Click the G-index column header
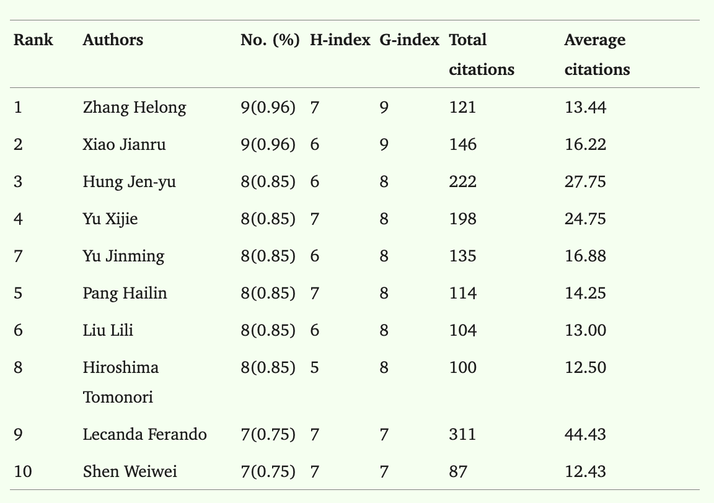 [409, 40]
